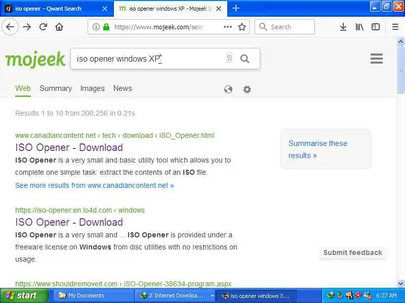Open the shouldiremoveit.com result URL

(x=123, y=284)
